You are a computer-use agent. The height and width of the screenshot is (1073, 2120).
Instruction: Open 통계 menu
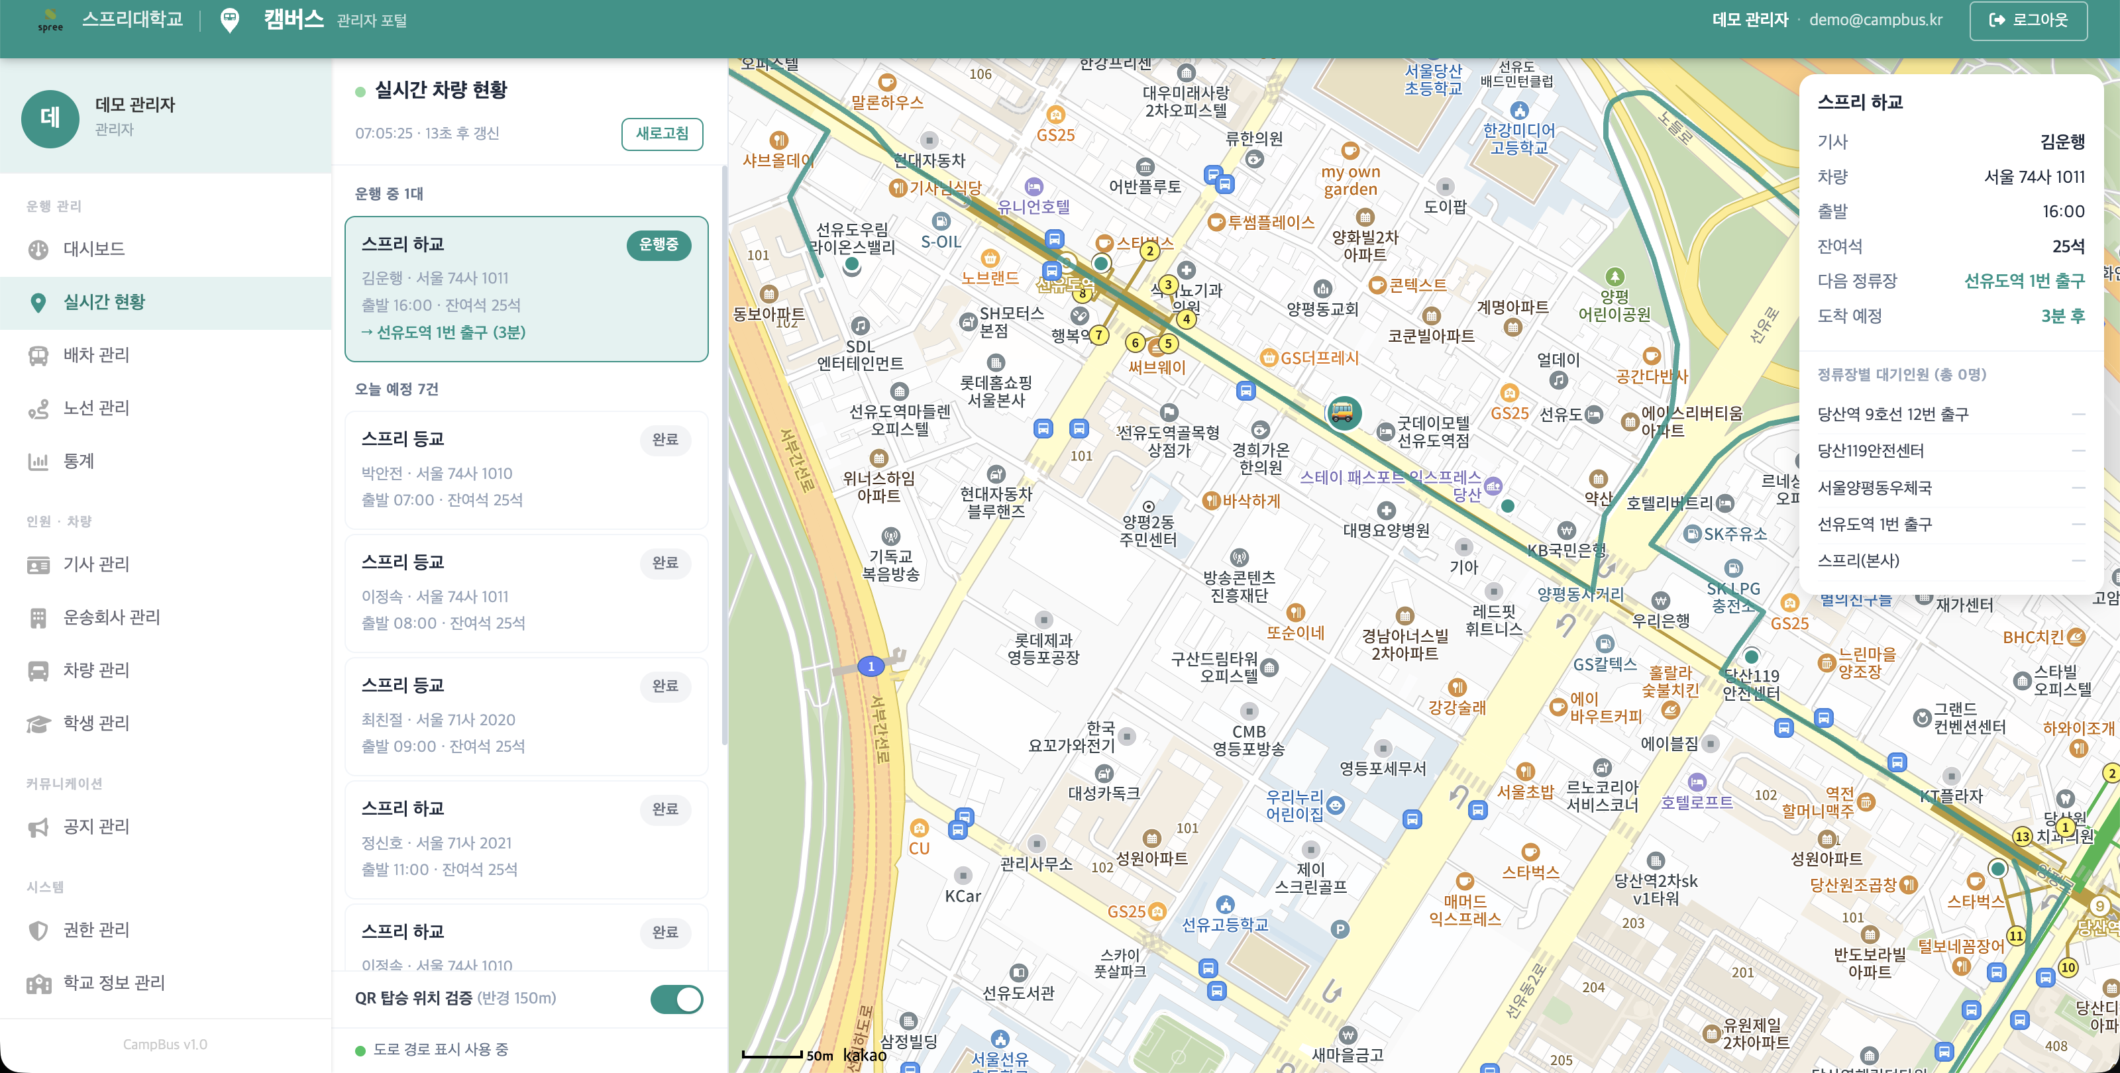pos(166,461)
